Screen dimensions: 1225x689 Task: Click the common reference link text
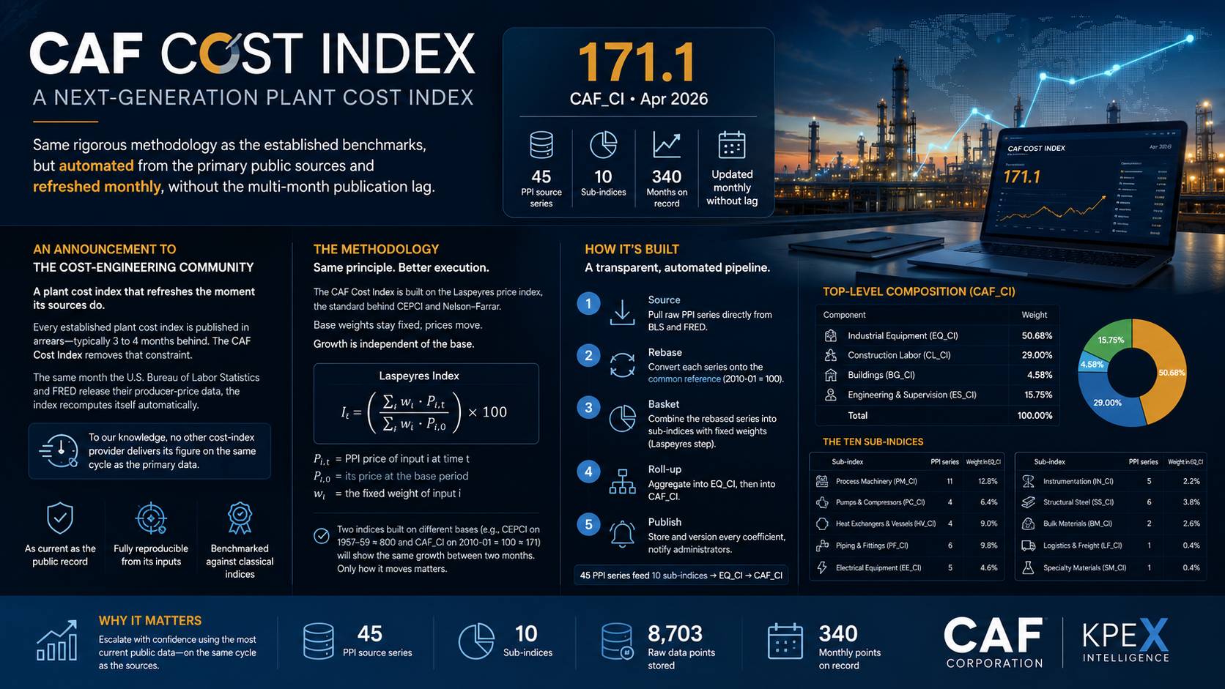point(684,379)
